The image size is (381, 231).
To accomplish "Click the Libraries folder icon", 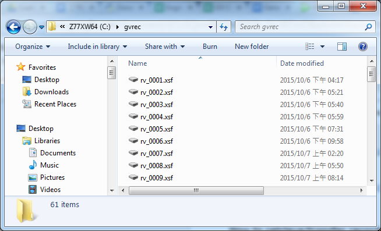I will click(27, 141).
